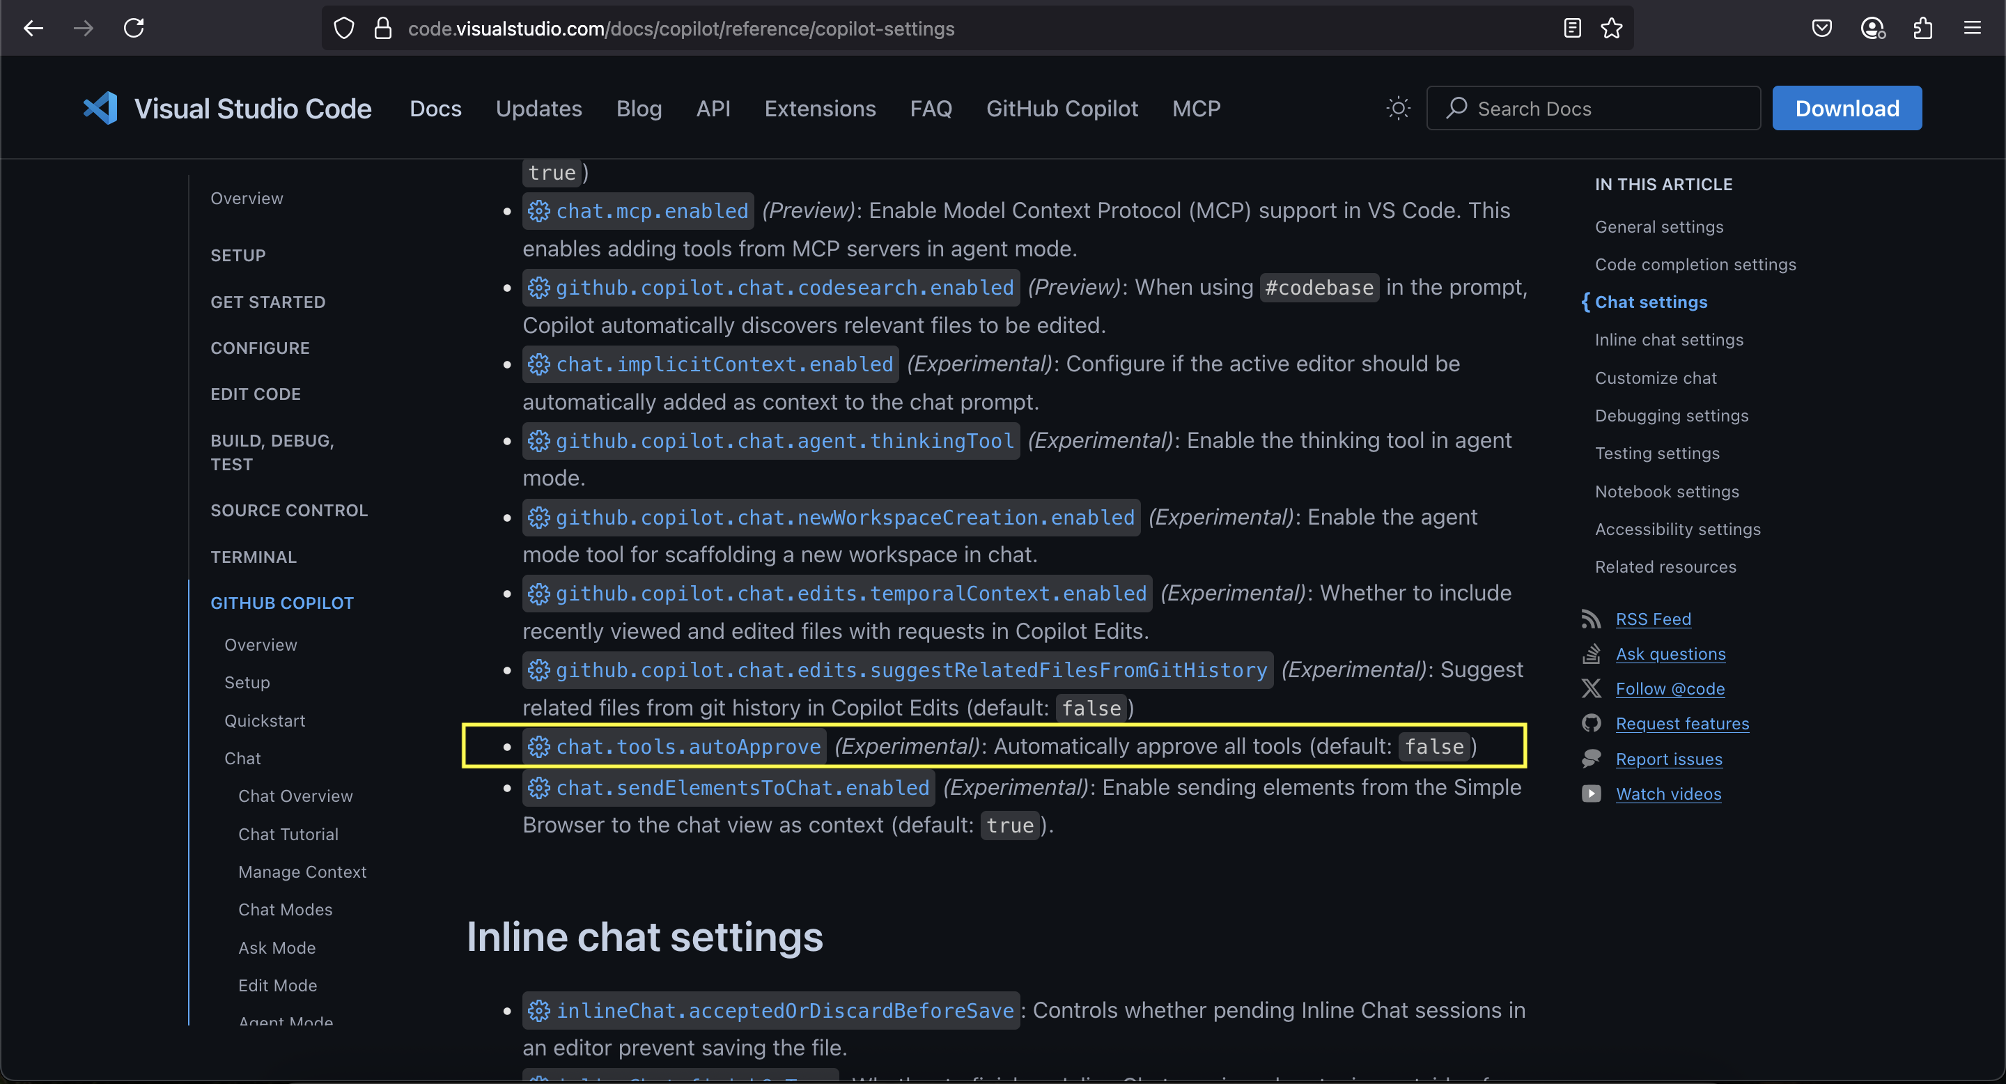Click the Ask questions link

pos(1670,654)
